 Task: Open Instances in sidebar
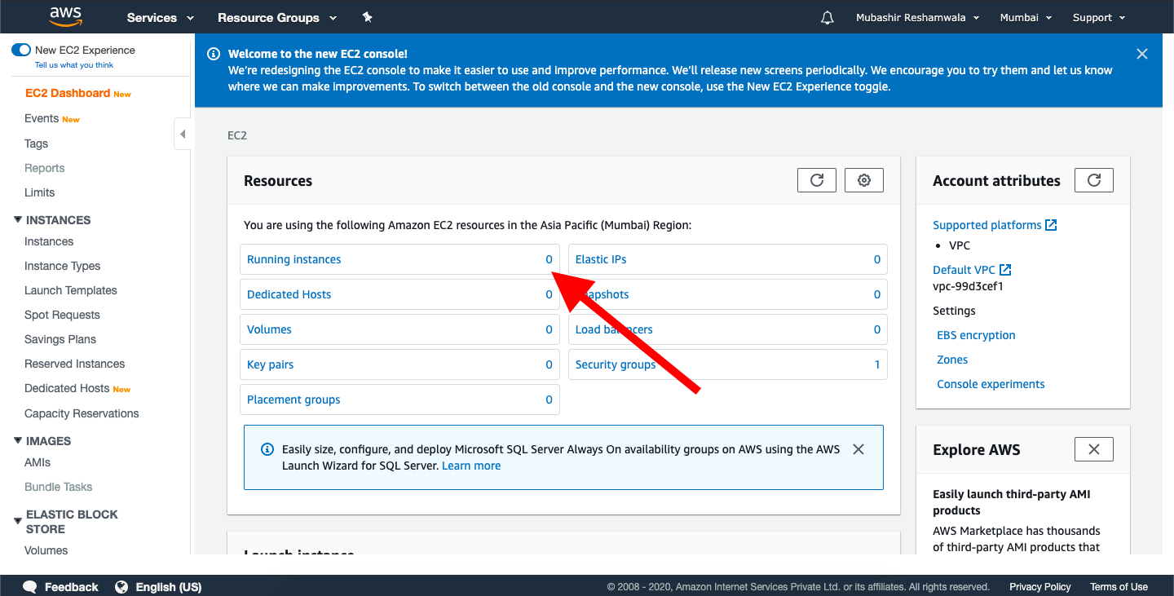[x=49, y=241]
